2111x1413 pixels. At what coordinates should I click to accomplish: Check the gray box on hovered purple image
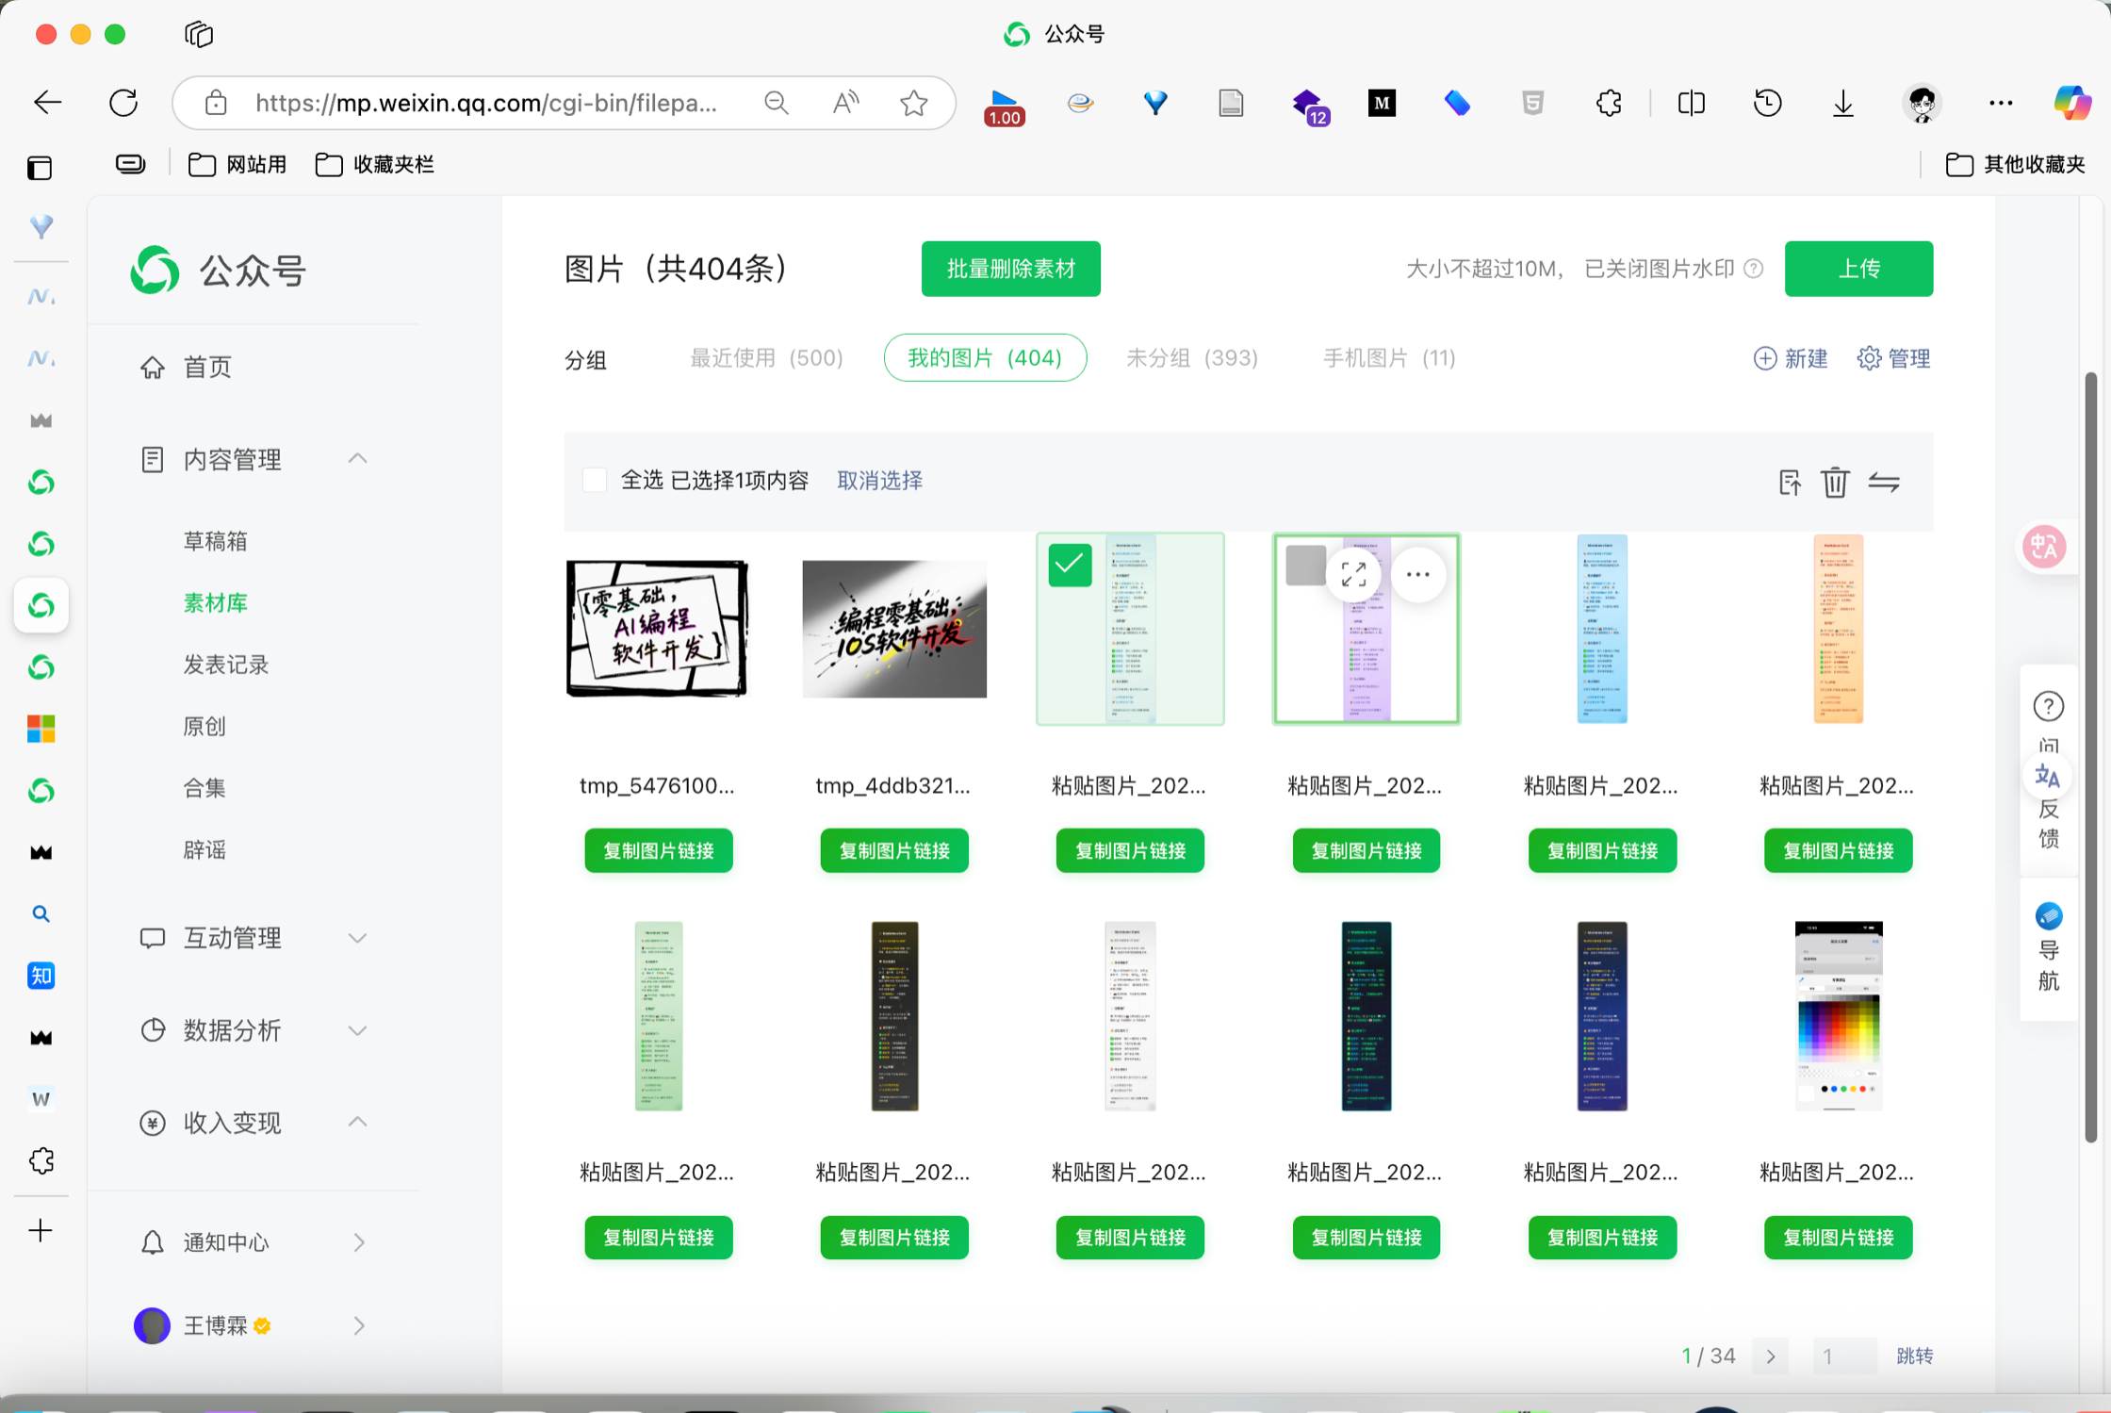1304,566
